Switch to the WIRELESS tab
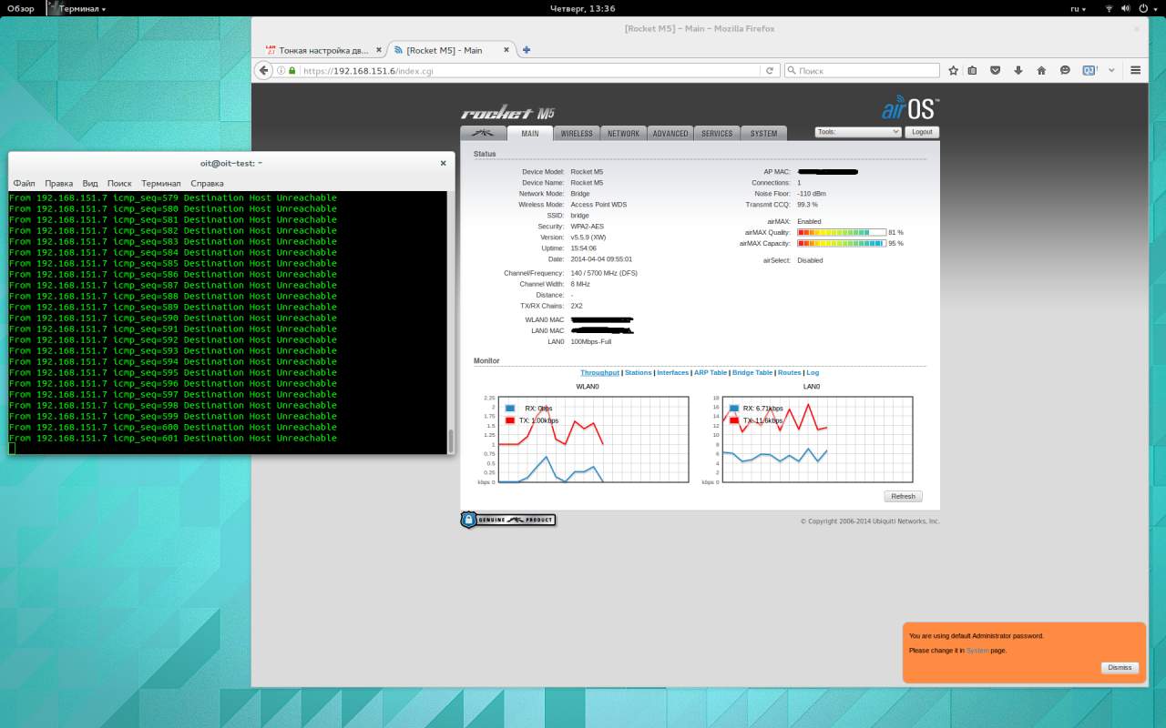This screenshot has height=728, width=1166. click(576, 133)
